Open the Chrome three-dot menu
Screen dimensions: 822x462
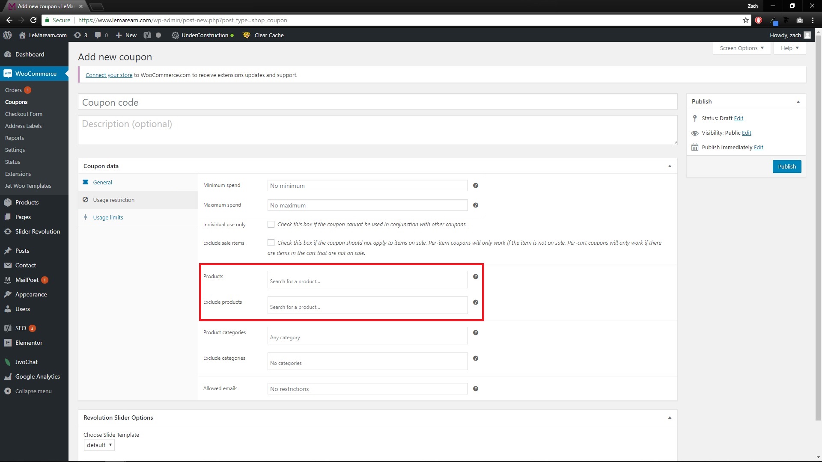813,20
